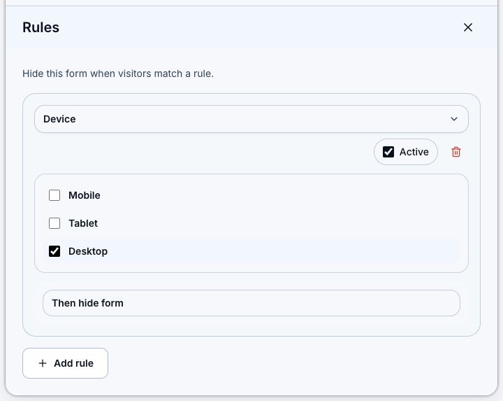The image size is (503, 401).
Task: Close the Rules panel with X icon
Action: [x=467, y=27]
